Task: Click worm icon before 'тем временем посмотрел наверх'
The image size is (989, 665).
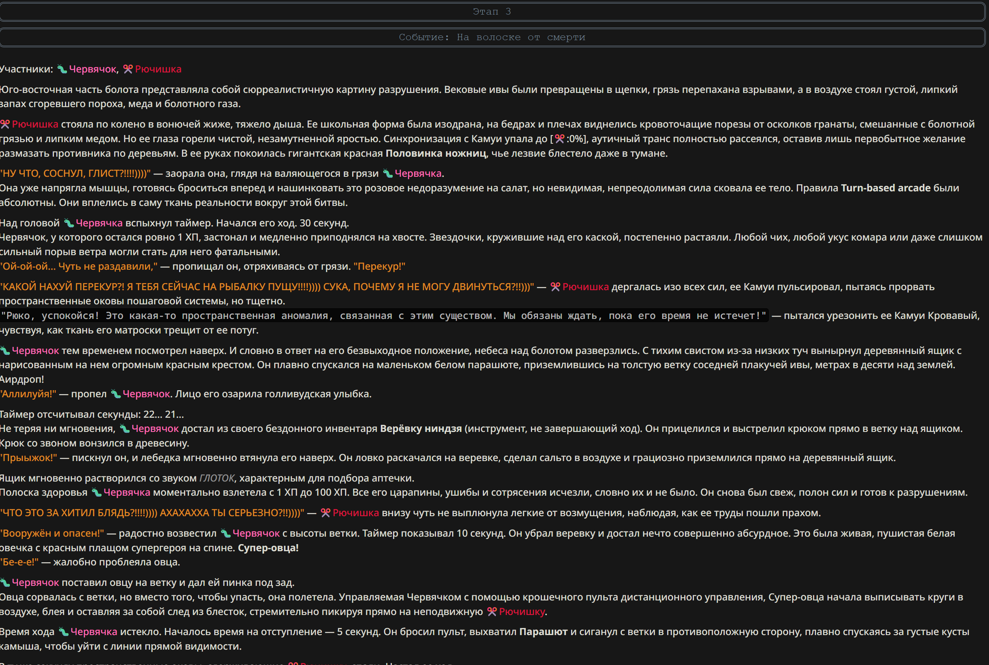Action: [5, 351]
